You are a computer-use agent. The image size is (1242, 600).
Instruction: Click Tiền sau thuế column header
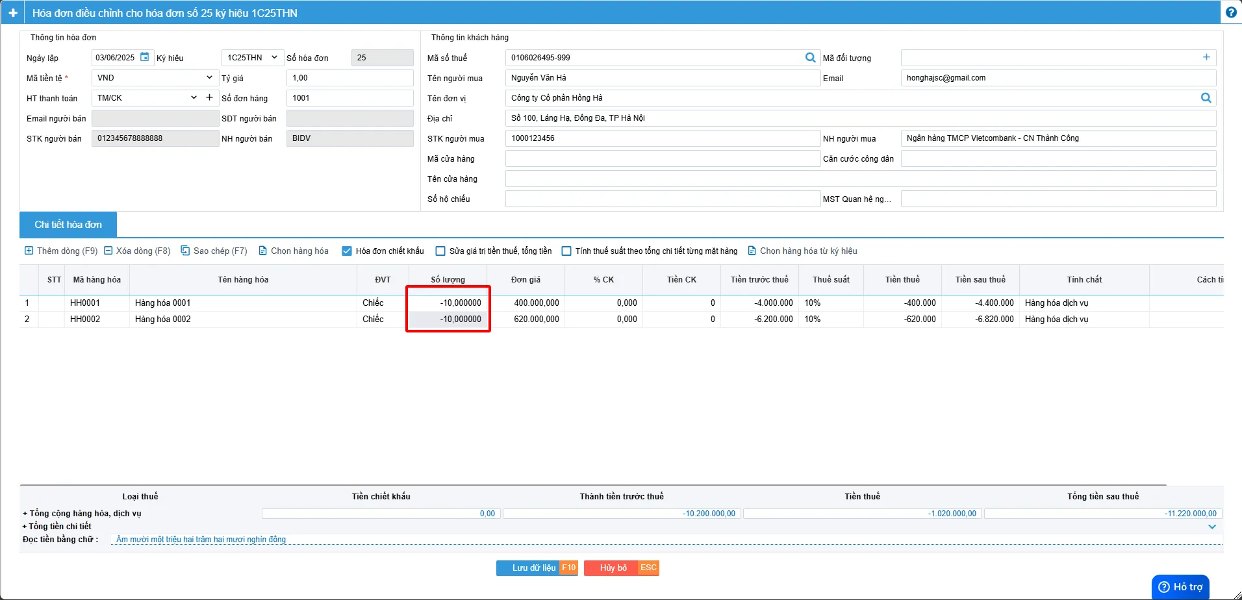pos(981,280)
